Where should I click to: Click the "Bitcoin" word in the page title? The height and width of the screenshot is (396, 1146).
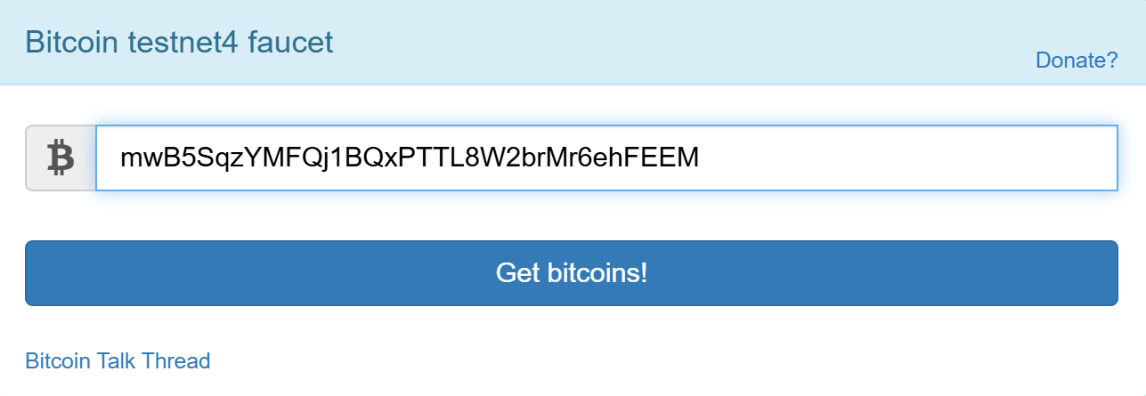(x=69, y=42)
